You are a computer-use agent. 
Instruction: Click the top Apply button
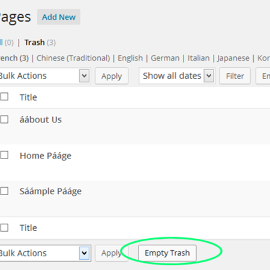coord(112,76)
